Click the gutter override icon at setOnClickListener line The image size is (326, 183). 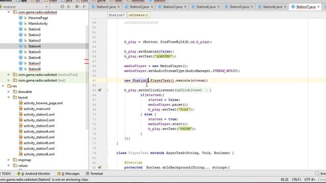click(x=100, y=90)
